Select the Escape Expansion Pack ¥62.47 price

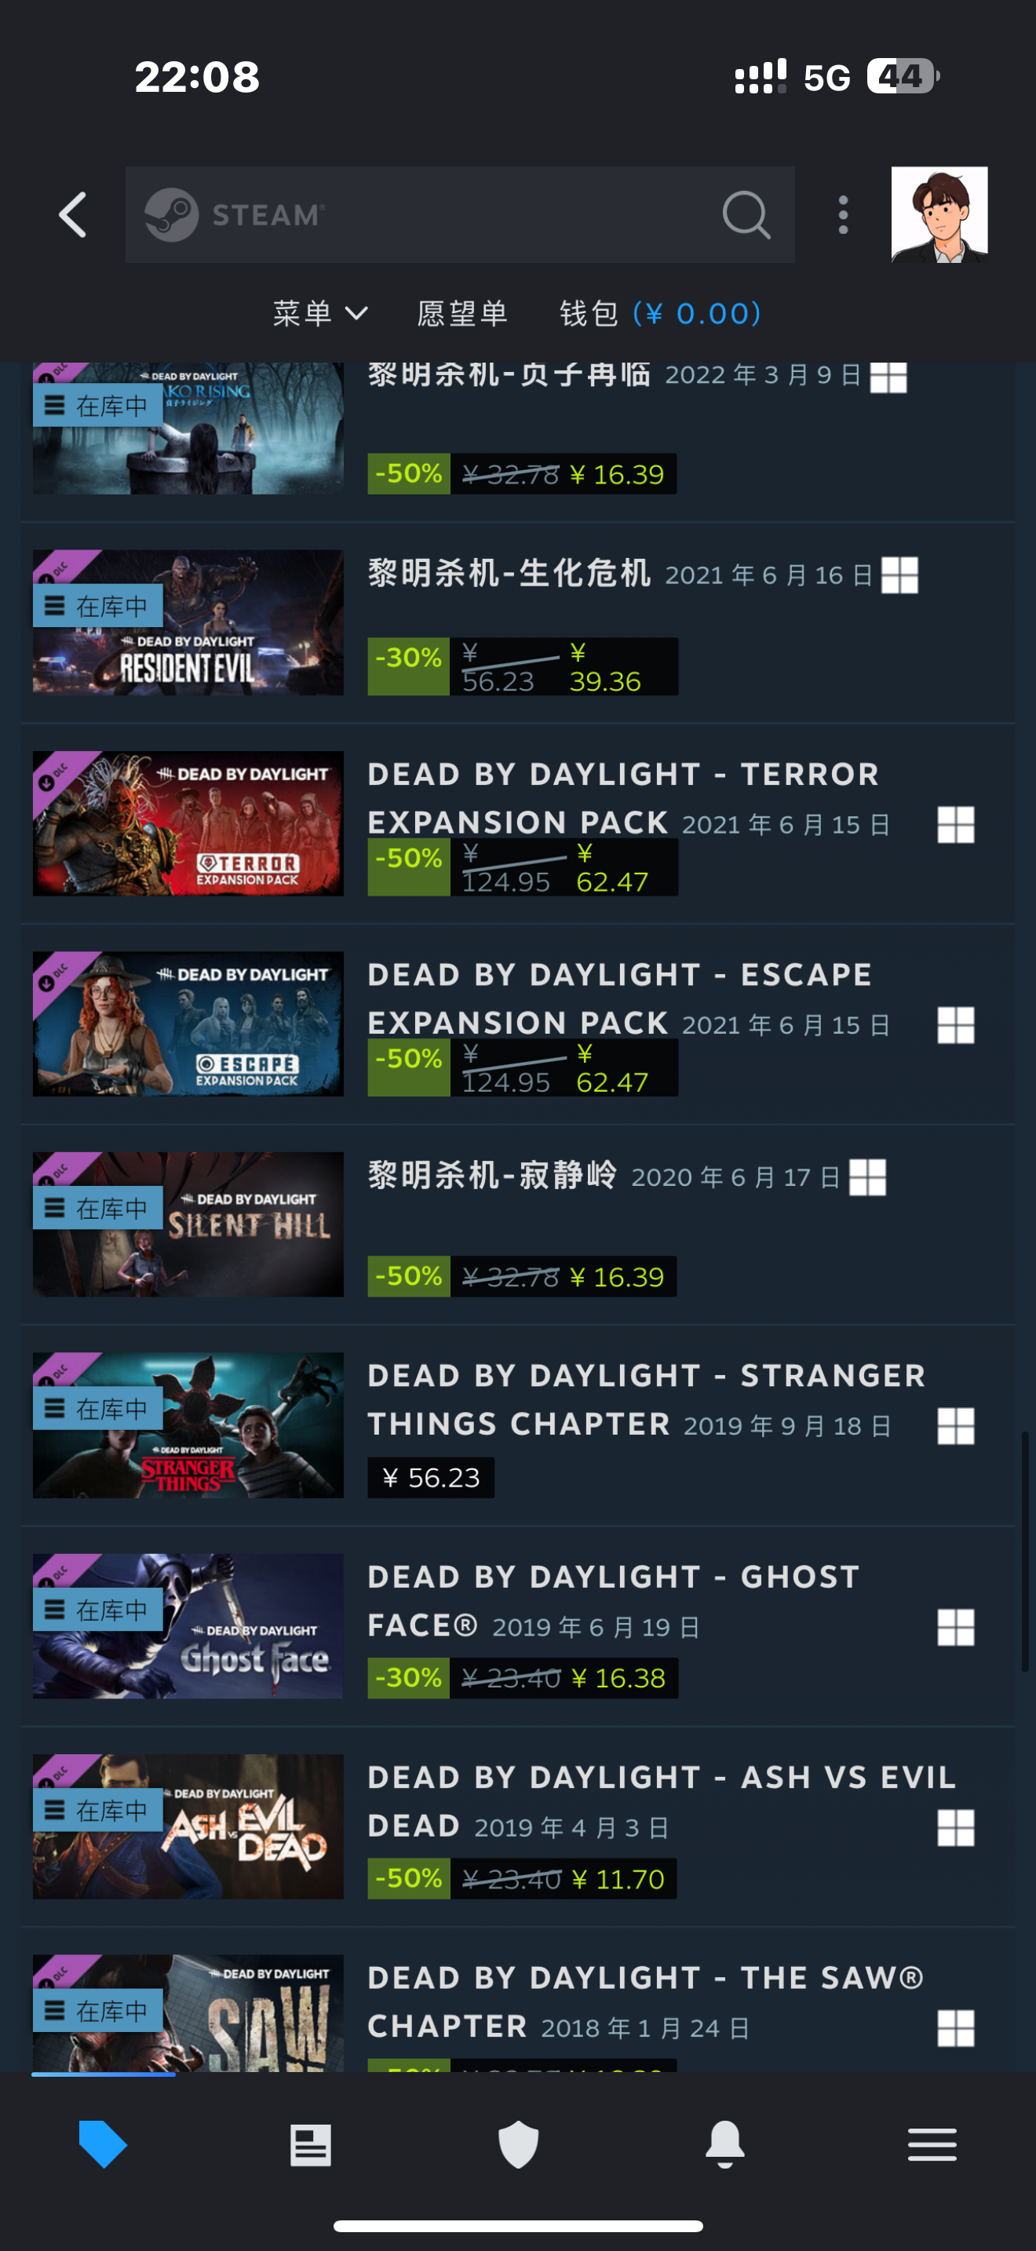click(x=612, y=1068)
